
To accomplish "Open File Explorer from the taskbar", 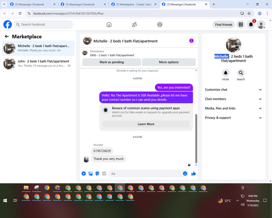I will tap(26, 187).
